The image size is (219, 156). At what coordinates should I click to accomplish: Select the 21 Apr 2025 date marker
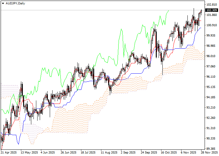[x=9, y=153]
